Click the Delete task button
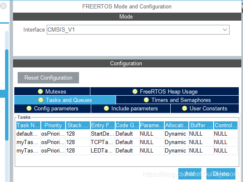The height and width of the screenshot is (182, 243). (x=221, y=174)
